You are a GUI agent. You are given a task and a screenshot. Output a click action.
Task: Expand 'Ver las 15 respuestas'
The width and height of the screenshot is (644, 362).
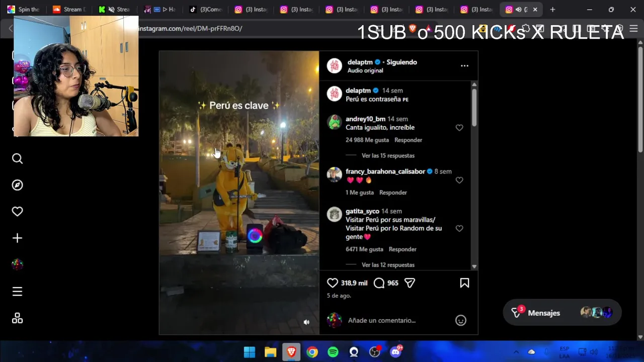click(388, 155)
